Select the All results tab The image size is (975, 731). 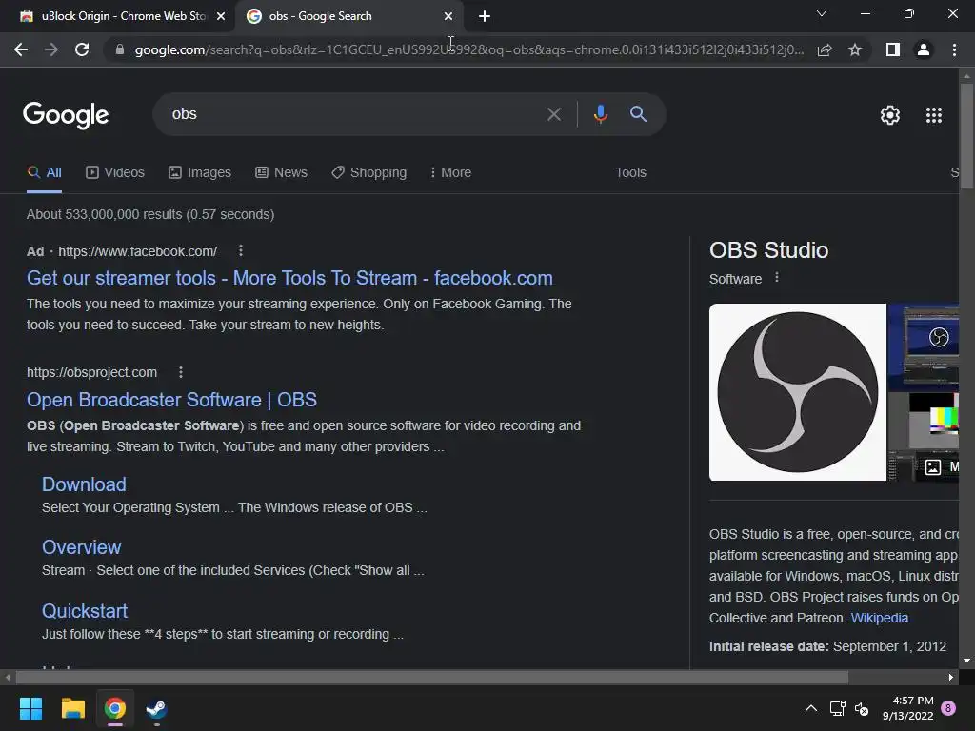[x=44, y=173]
